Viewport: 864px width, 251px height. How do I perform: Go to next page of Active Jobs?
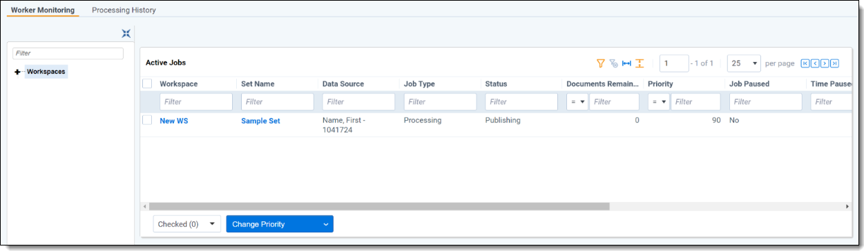[825, 63]
